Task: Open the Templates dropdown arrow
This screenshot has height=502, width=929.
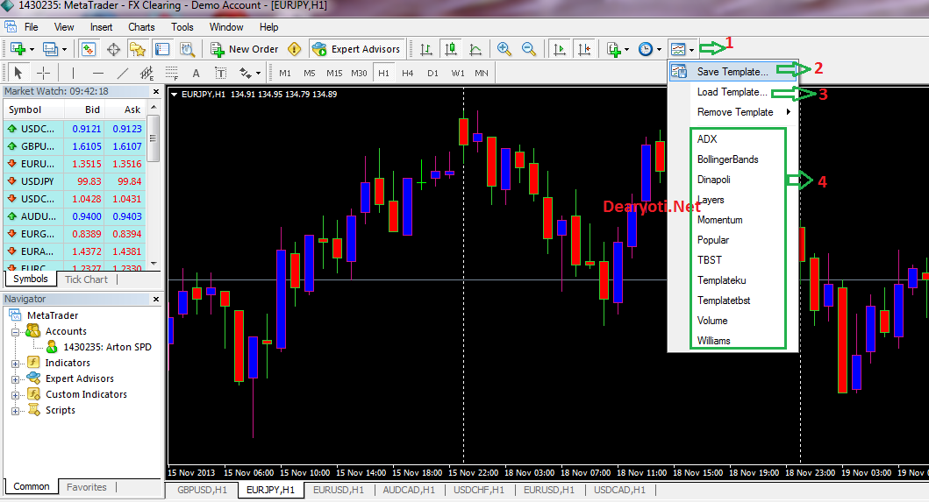Action: (x=691, y=50)
